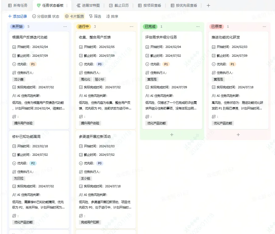Click P1 priority tag on 推进功能优化研发
Image resolution: width=275 pixels, height=234 pixels.
tap(233, 64)
